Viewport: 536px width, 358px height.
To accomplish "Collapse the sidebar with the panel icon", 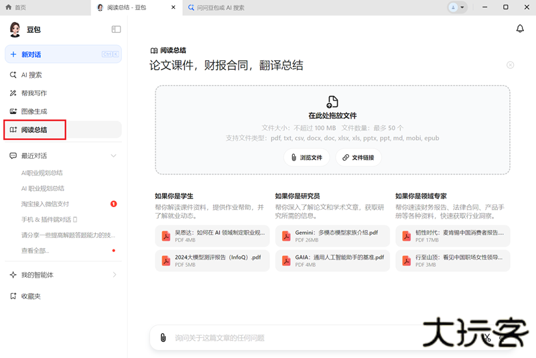I will click(116, 29).
